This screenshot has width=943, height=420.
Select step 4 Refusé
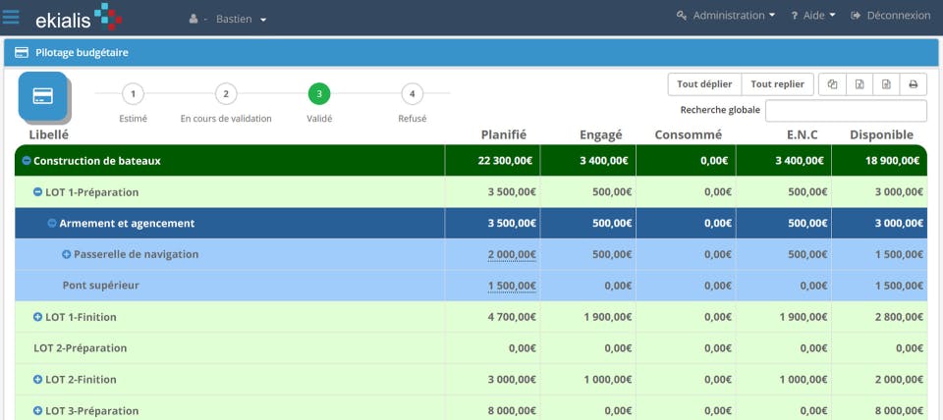pyautogui.click(x=412, y=94)
